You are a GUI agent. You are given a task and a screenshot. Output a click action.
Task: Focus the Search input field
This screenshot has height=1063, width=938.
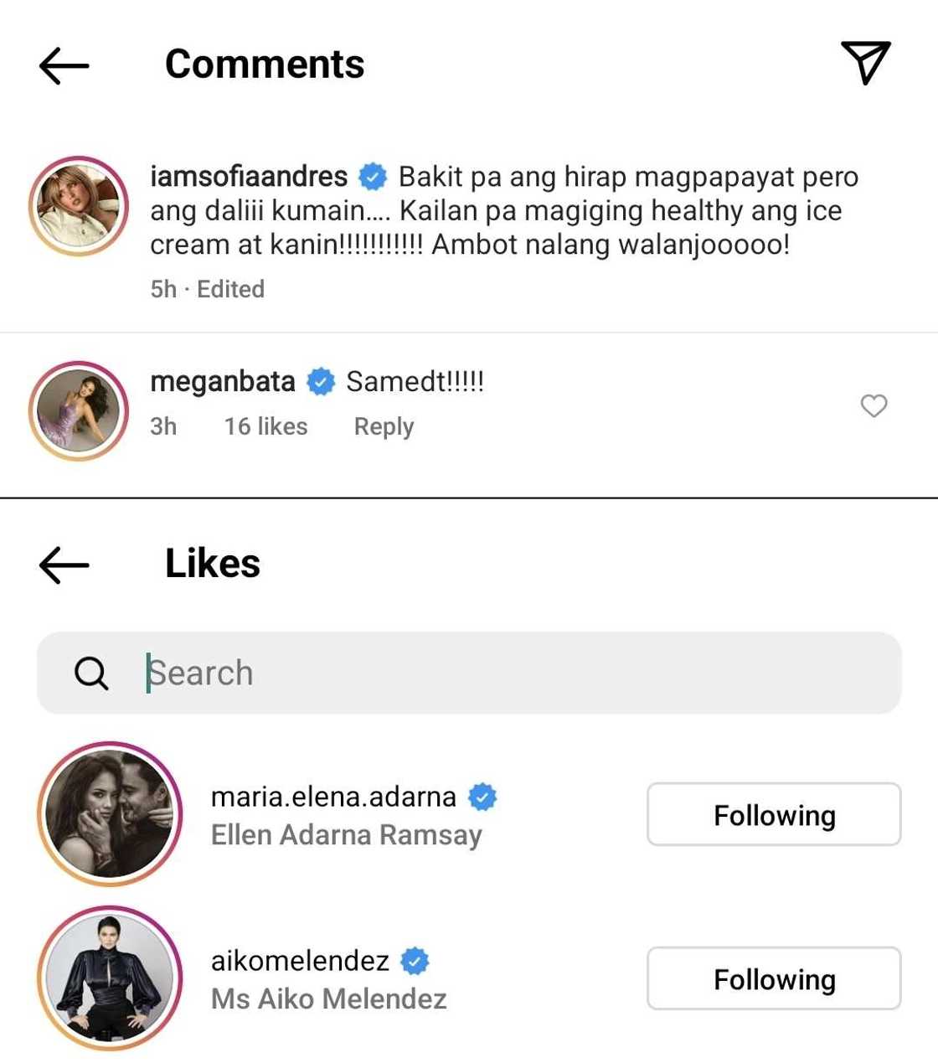502,673
